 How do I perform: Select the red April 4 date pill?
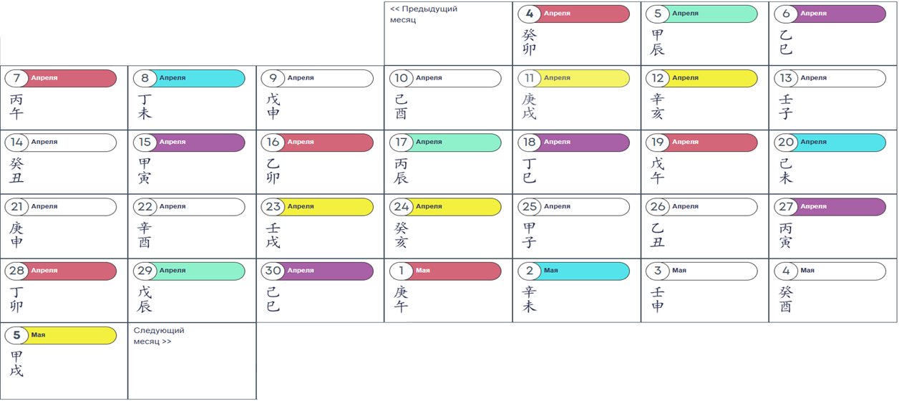coord(573,14)
